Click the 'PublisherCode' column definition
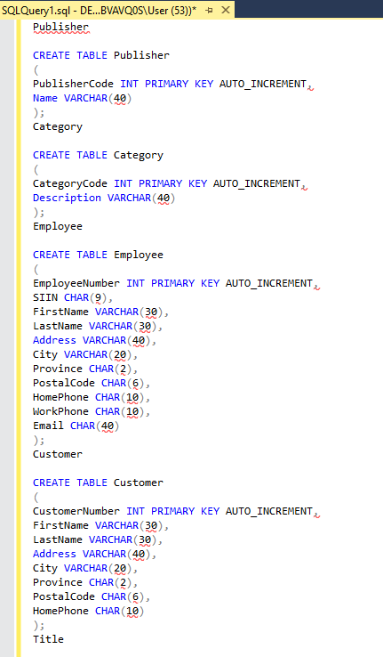Image resolution: width=383 pixels, height=657 pixels. (172, 84)
